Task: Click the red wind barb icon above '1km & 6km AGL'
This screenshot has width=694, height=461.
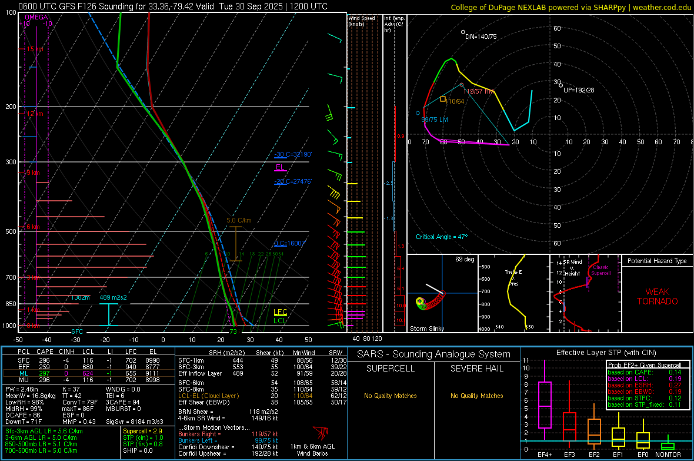Action: click(x=321, y=433)
